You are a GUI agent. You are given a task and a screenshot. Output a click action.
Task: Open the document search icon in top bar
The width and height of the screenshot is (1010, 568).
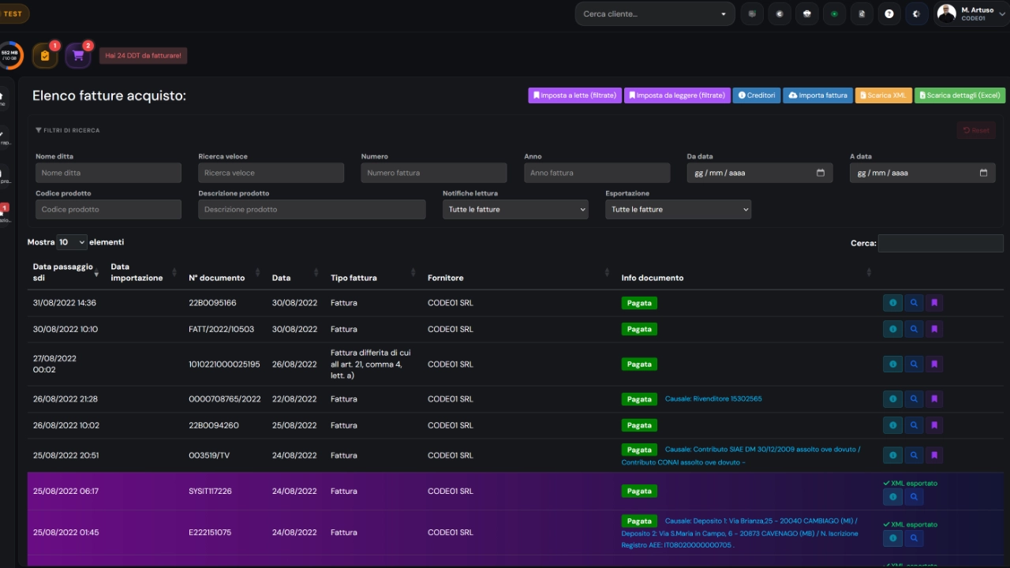coord(862,13)
